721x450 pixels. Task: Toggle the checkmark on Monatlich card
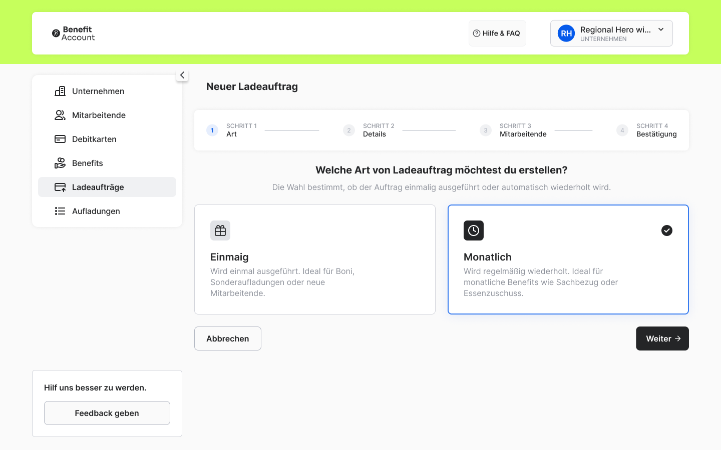pos(667,230)
